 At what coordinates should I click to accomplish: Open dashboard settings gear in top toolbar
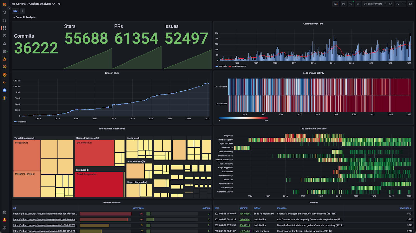point(358,4)
